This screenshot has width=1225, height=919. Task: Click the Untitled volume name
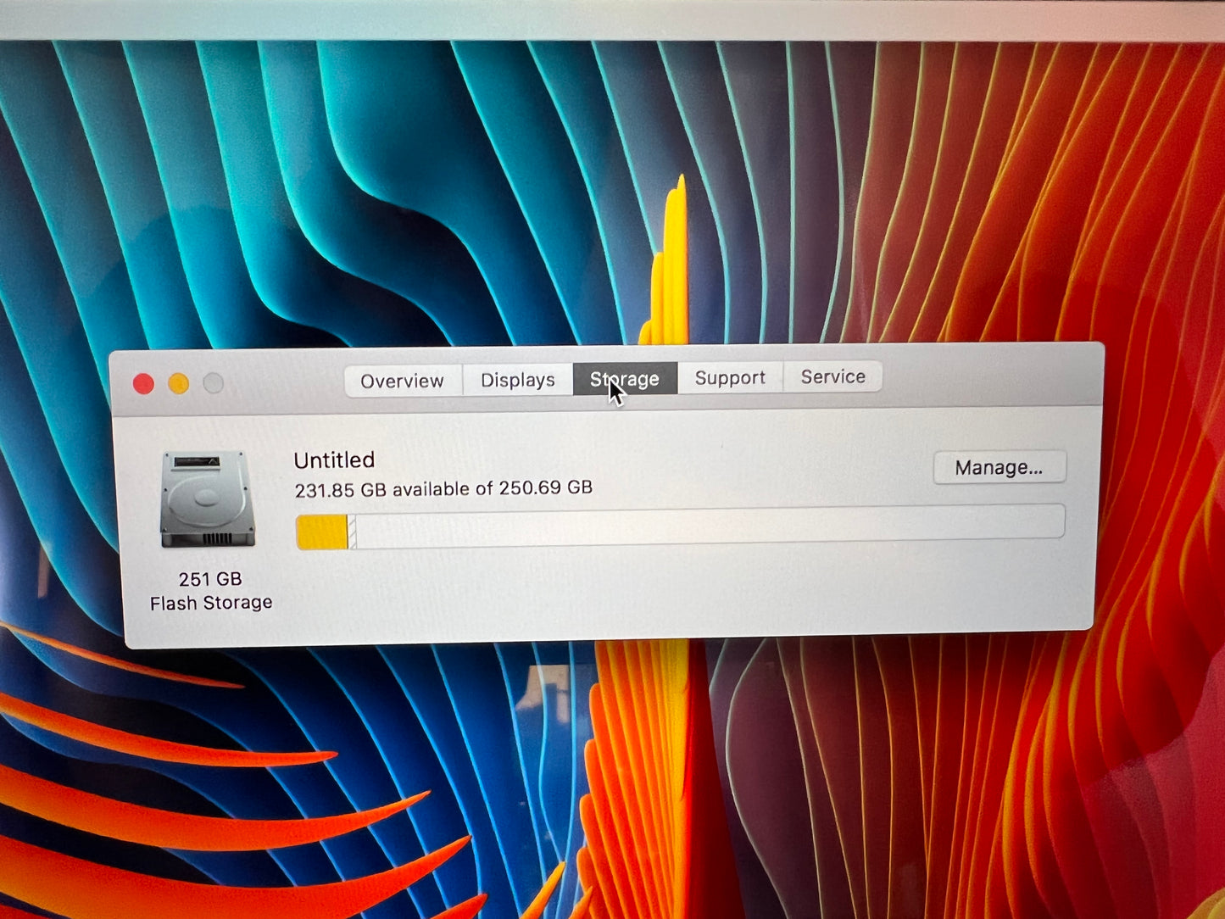tap(334, 459)
